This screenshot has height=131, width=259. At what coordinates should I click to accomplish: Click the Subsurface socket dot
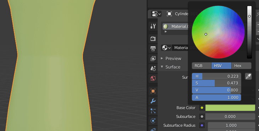pyautogui.click(x=202, y=117)
